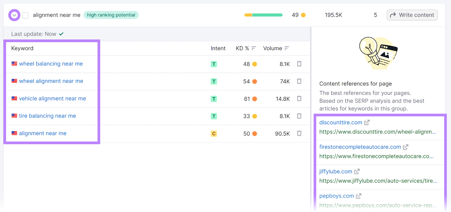This screenshot has height=212, width=451.
Task: Open jiffylube.com external link icon
Action: (x=357, y=172)
